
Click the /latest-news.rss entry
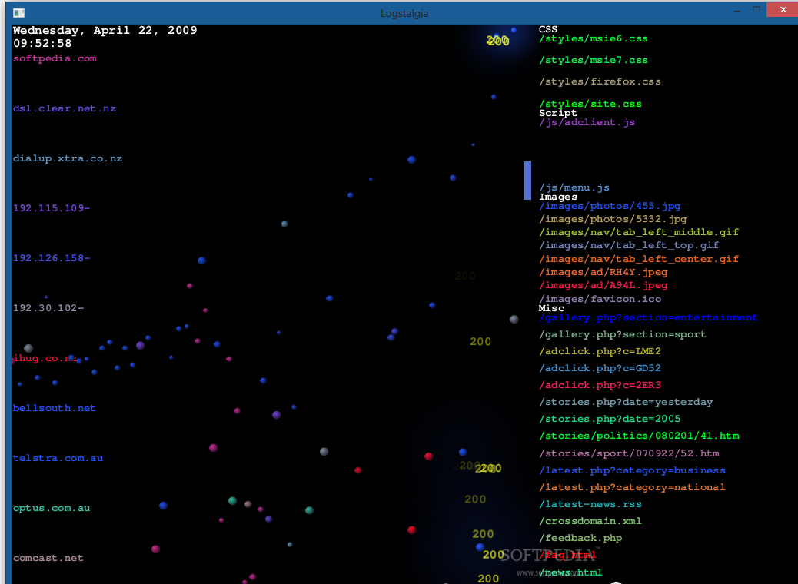[590, 504]
